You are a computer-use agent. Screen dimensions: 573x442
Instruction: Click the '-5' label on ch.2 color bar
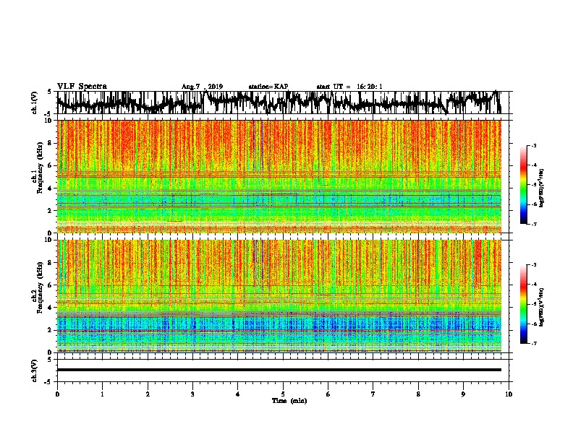533,304
